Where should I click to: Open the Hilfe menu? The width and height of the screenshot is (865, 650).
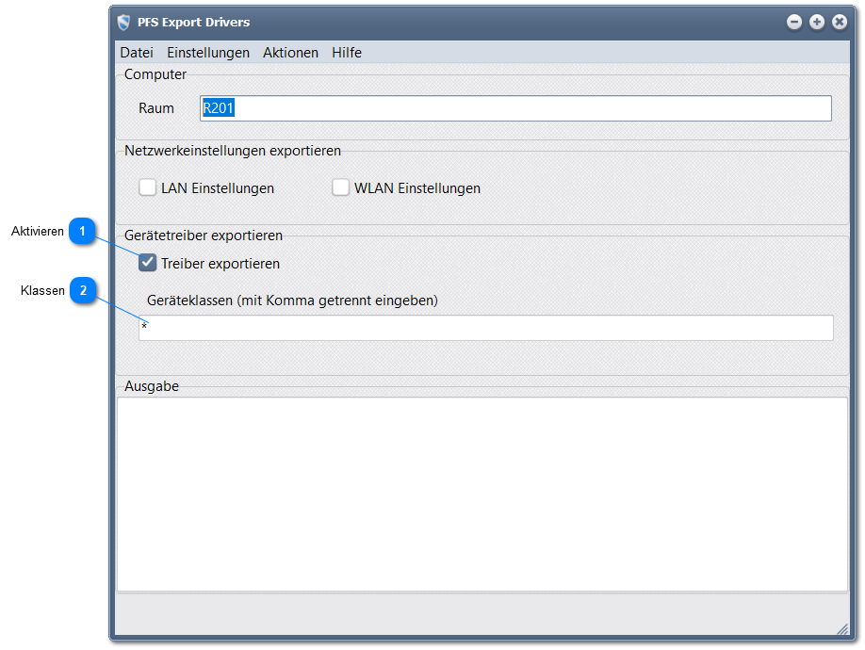coord(347,53)
